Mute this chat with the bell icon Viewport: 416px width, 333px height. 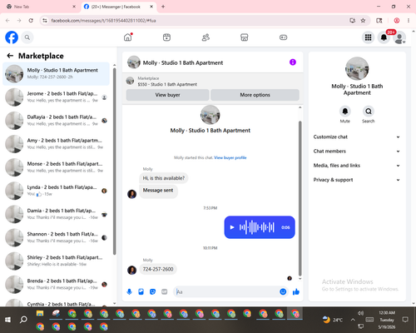[x=345, y=112]
